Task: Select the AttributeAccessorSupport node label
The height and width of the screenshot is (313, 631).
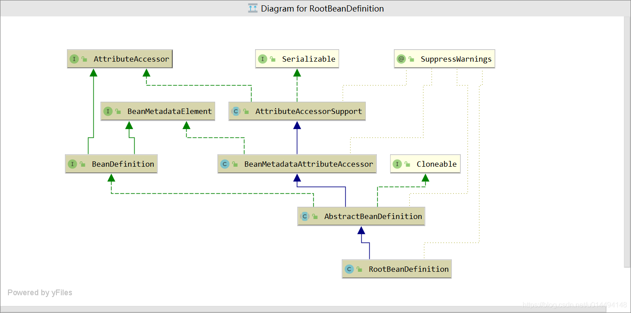Action: (309, 111)
